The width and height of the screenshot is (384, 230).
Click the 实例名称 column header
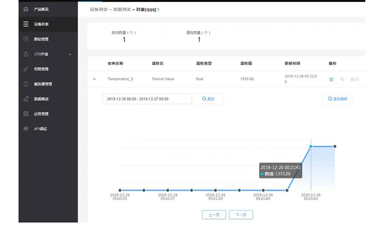(x=115, y=63)
